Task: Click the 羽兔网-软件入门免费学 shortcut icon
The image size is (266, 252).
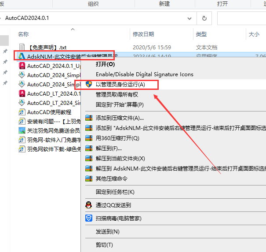Action: [22, 140]
